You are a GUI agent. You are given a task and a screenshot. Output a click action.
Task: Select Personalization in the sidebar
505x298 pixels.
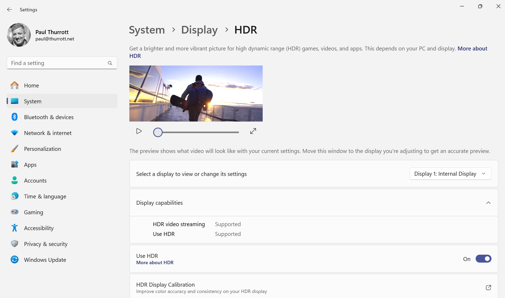42,149
